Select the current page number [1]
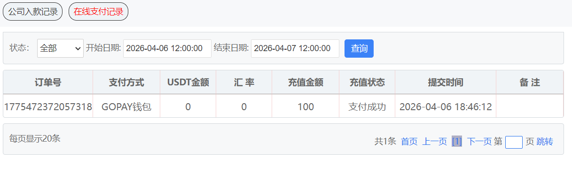Screen dimensions: 572x196 coord(456,142)
